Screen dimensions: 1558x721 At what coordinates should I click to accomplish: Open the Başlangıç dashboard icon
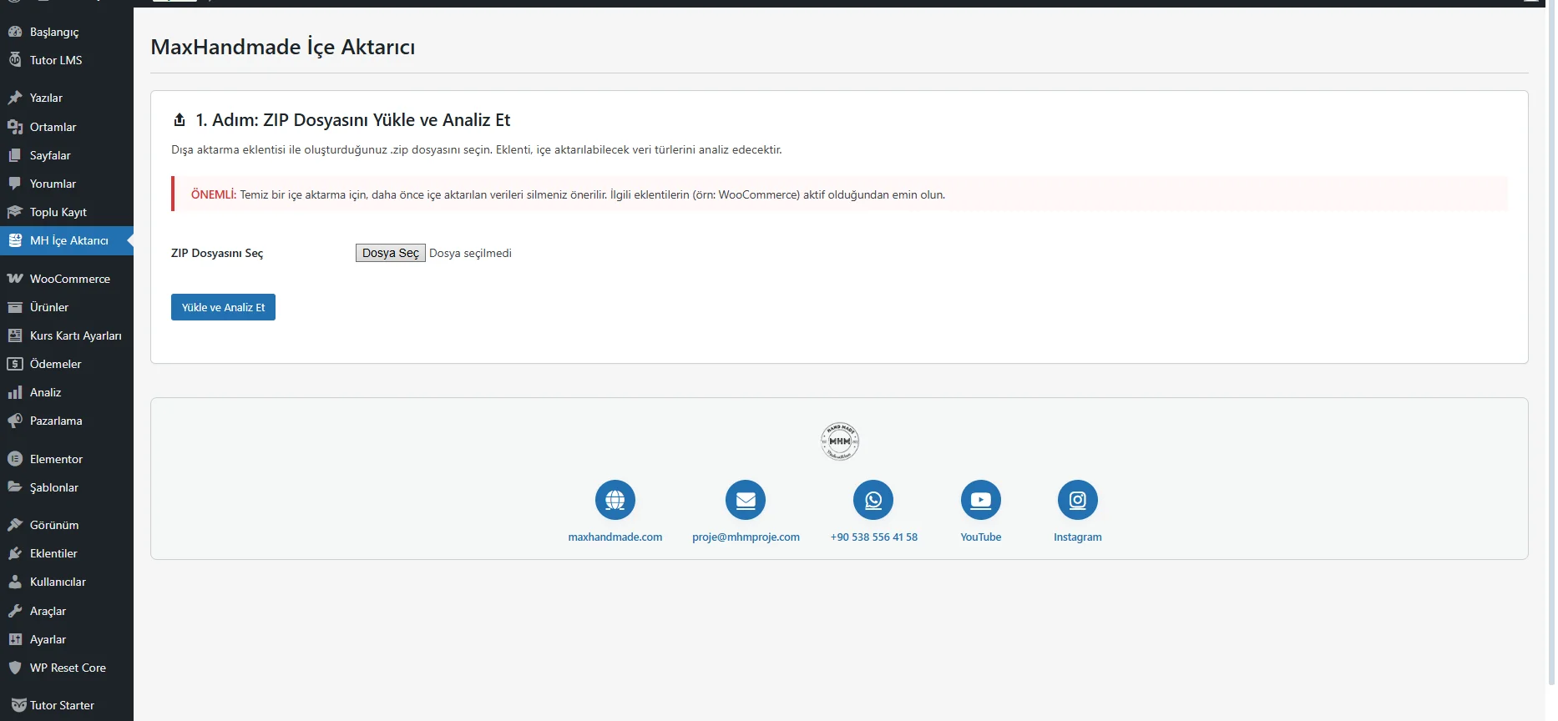coord(15,32)
